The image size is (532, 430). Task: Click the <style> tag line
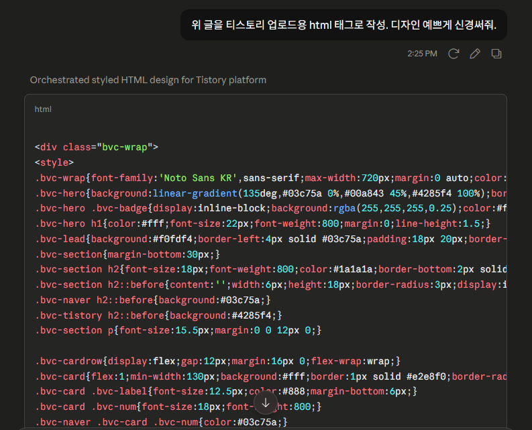[54, 162]
